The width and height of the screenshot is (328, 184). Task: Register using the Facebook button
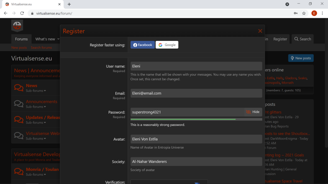pos(143,45)
